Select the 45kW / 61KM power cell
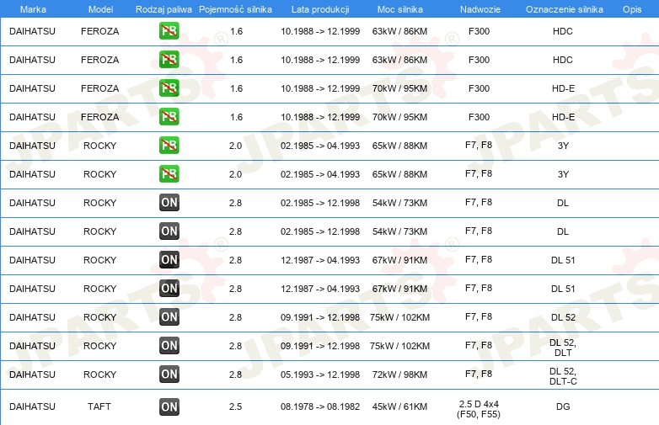 [399, 406]
